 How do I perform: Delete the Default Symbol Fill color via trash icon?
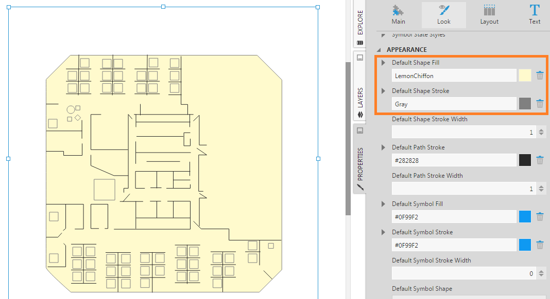[540, 216]
